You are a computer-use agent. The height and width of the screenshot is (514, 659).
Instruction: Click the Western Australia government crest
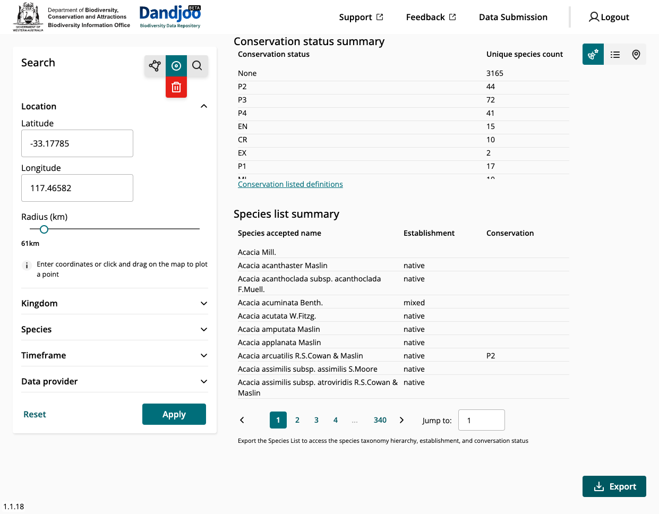pyautogui.click(x=28, y=17)
